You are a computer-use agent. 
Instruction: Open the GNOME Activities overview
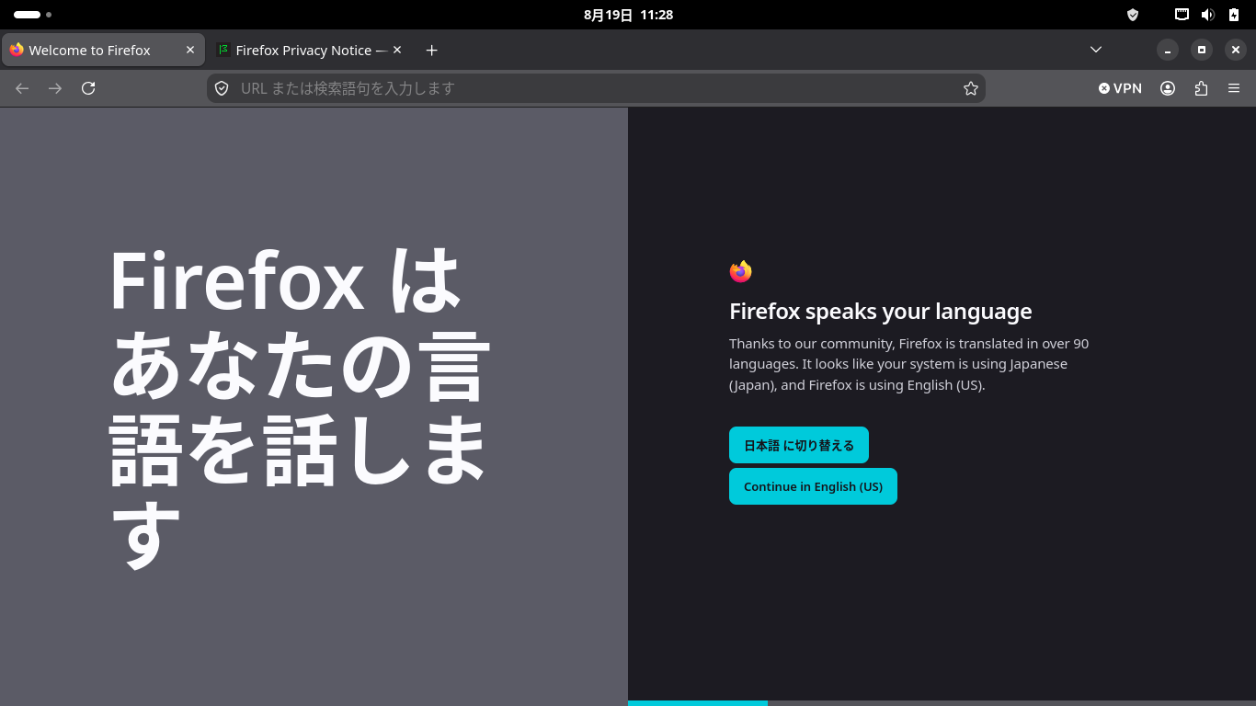[x=32, y=15]
